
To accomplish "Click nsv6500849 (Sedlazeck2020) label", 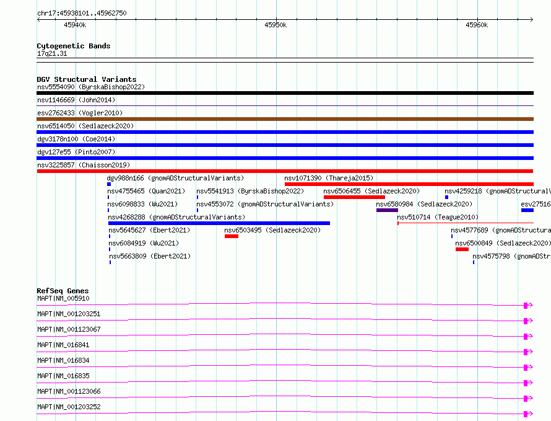I will click(503, 243).
